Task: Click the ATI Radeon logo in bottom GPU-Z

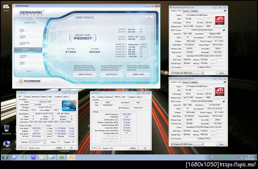Action: tap(220, 92)
